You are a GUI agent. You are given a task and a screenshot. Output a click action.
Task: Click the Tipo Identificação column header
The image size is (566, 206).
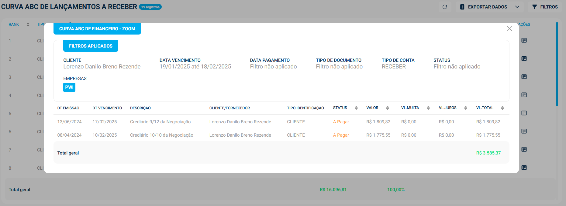(305, 108)
